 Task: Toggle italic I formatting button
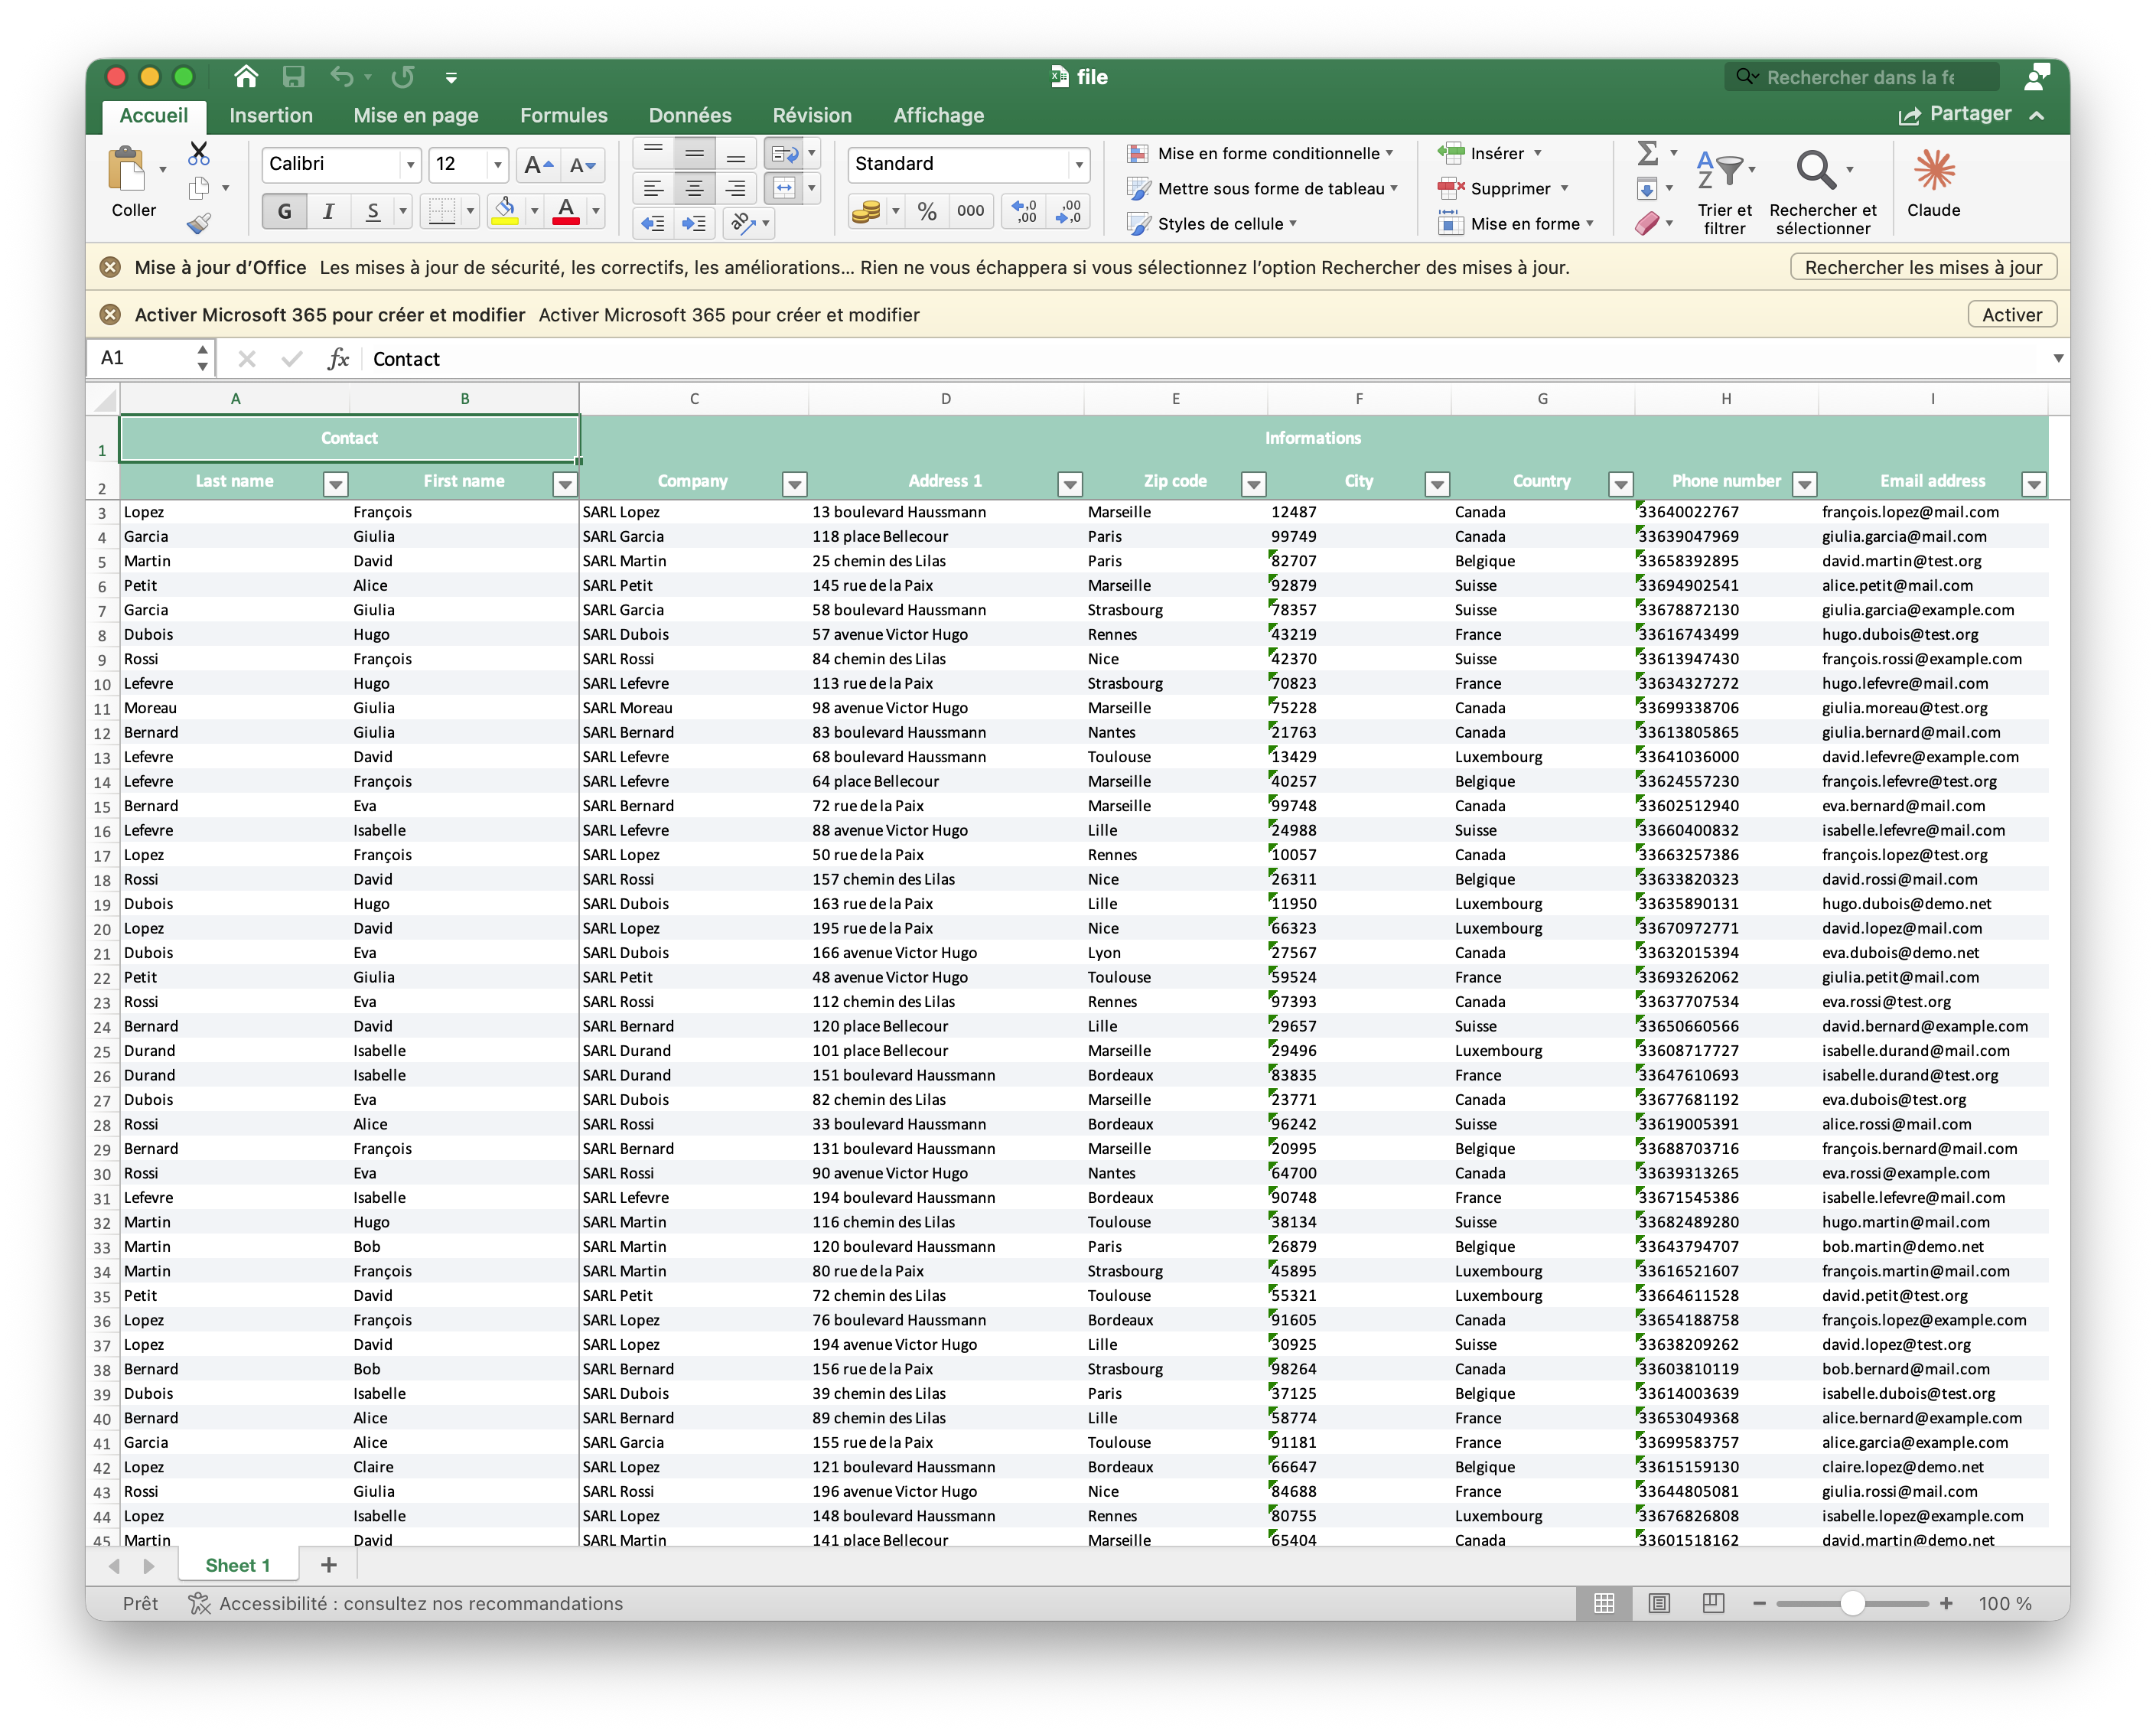pyautogui.click(x=328, y=211)
